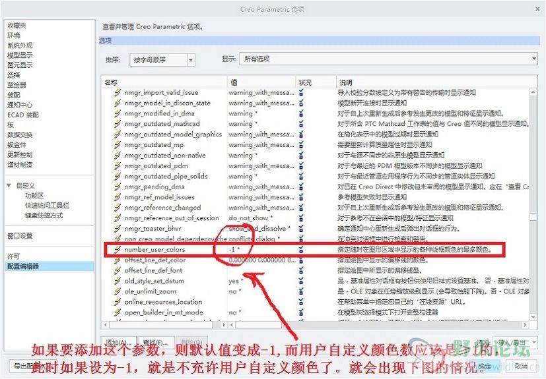Select 功能区 under 自定义
Image resolution: width=546 pixels, height=379 pixels.
34,195
